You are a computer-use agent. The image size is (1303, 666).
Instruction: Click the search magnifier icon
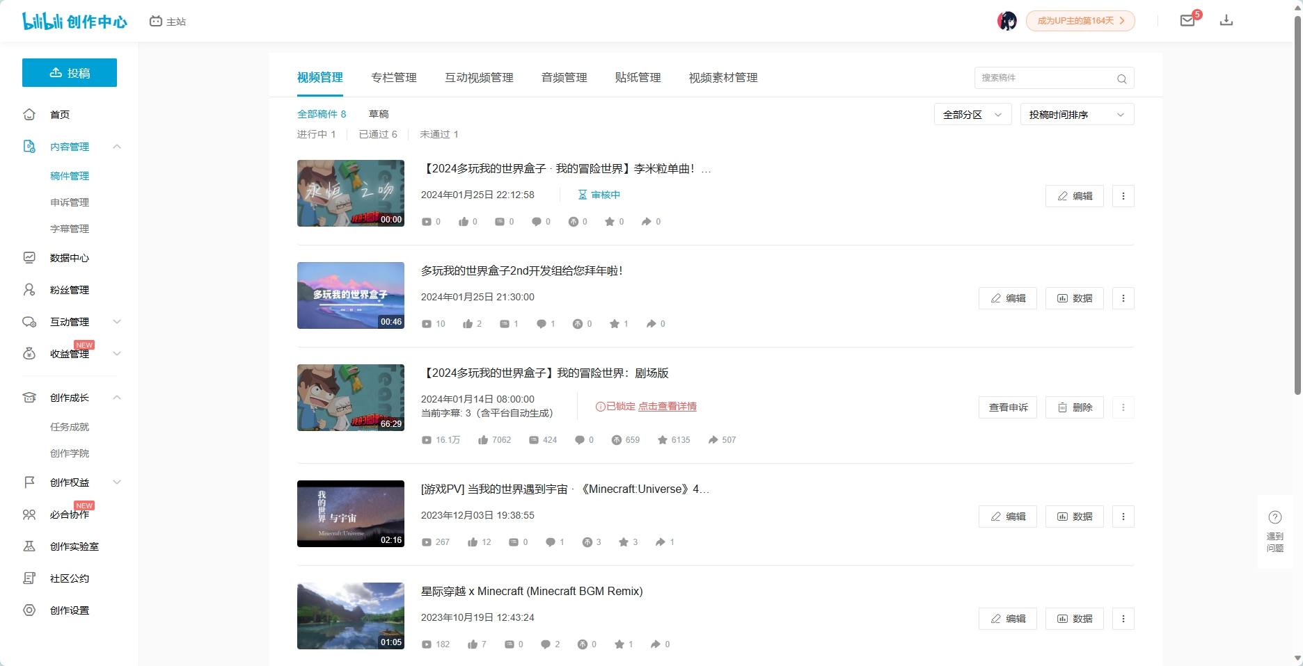coord(1121,79)
